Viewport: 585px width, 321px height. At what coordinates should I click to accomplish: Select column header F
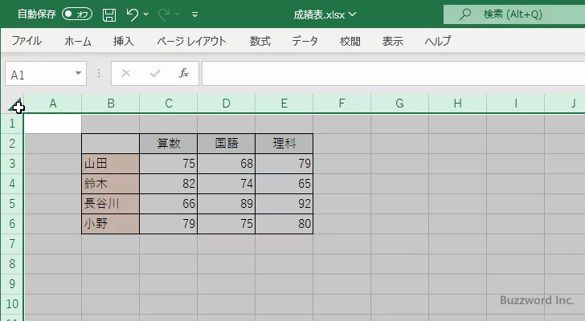(342, 104)
